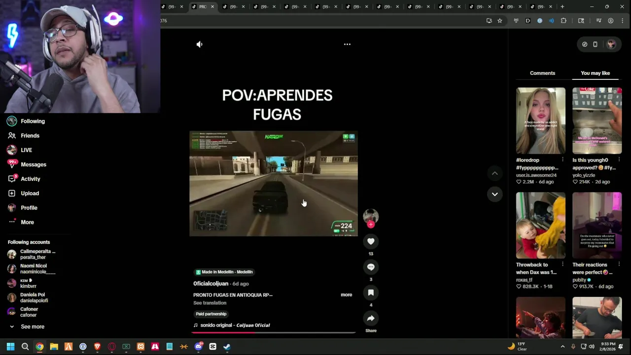
Task: Open 'Is this youngh0 approved' video thumbnail
Action: [x=597, y=121]
